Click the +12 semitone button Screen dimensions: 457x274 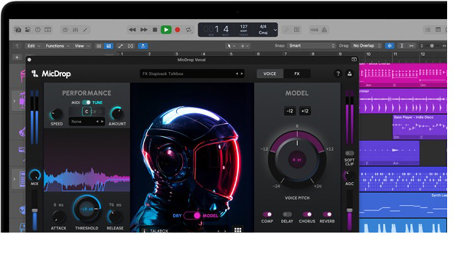(305, 111)
